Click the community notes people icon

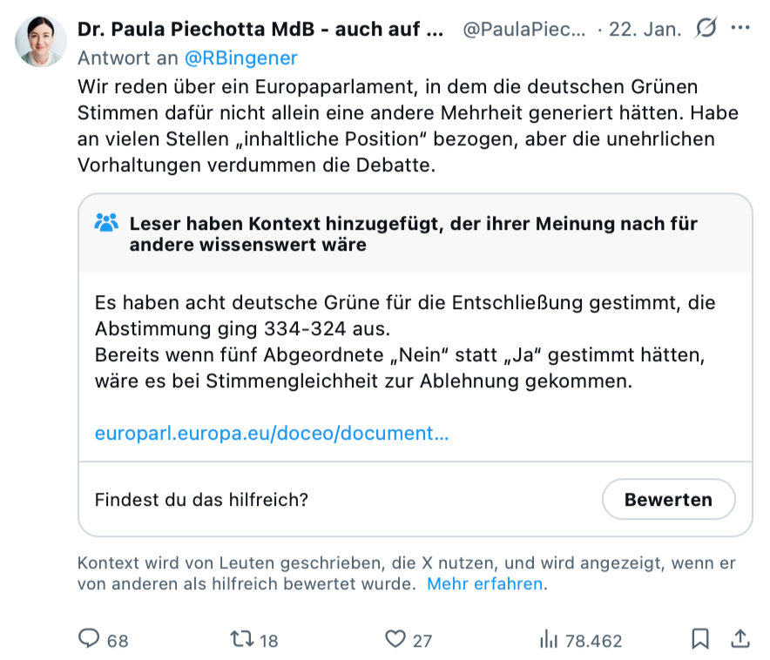[106, 224]
